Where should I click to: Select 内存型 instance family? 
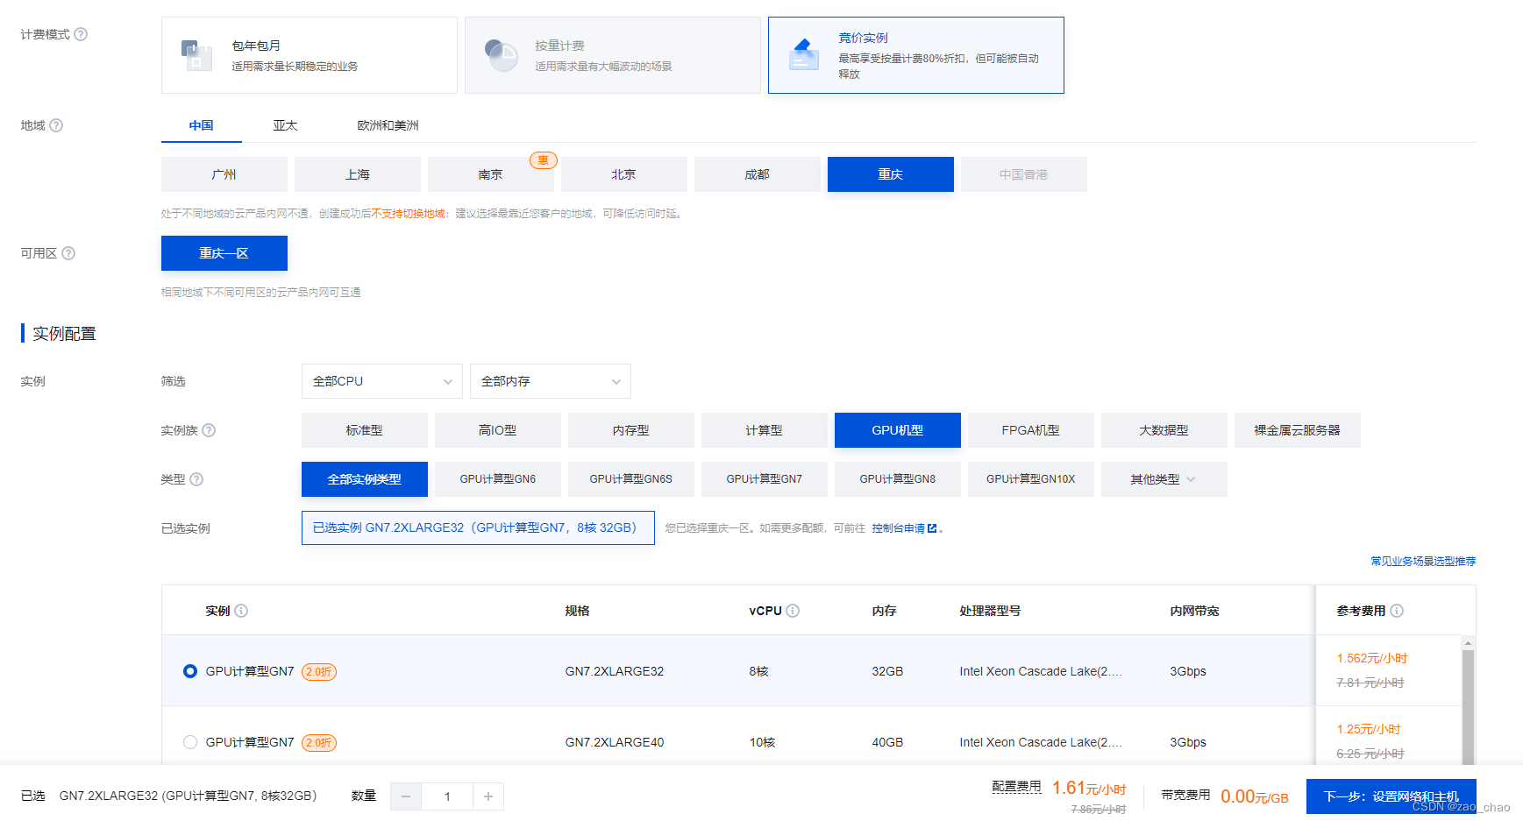[631, 430]
